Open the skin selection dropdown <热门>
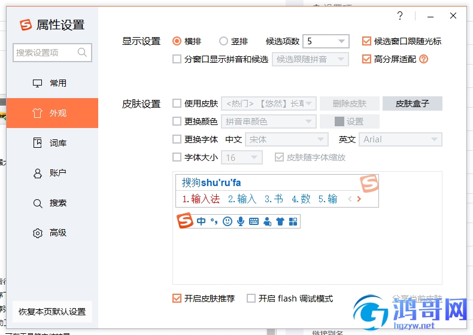Viewport: 473px width, 335px height. point(269,103)
